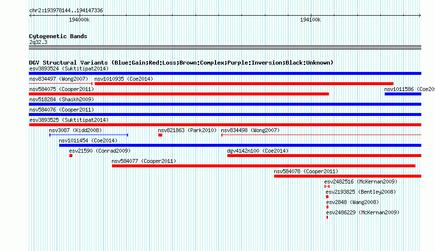Open the nsv834497 (Wong2007) label
Image resolution: width=435 pixels, height=251 pixels.
[59, 79]
